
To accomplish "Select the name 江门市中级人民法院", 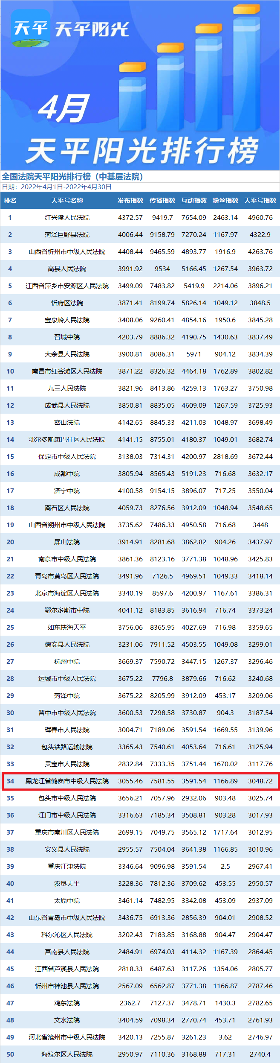I will point(67,815).
